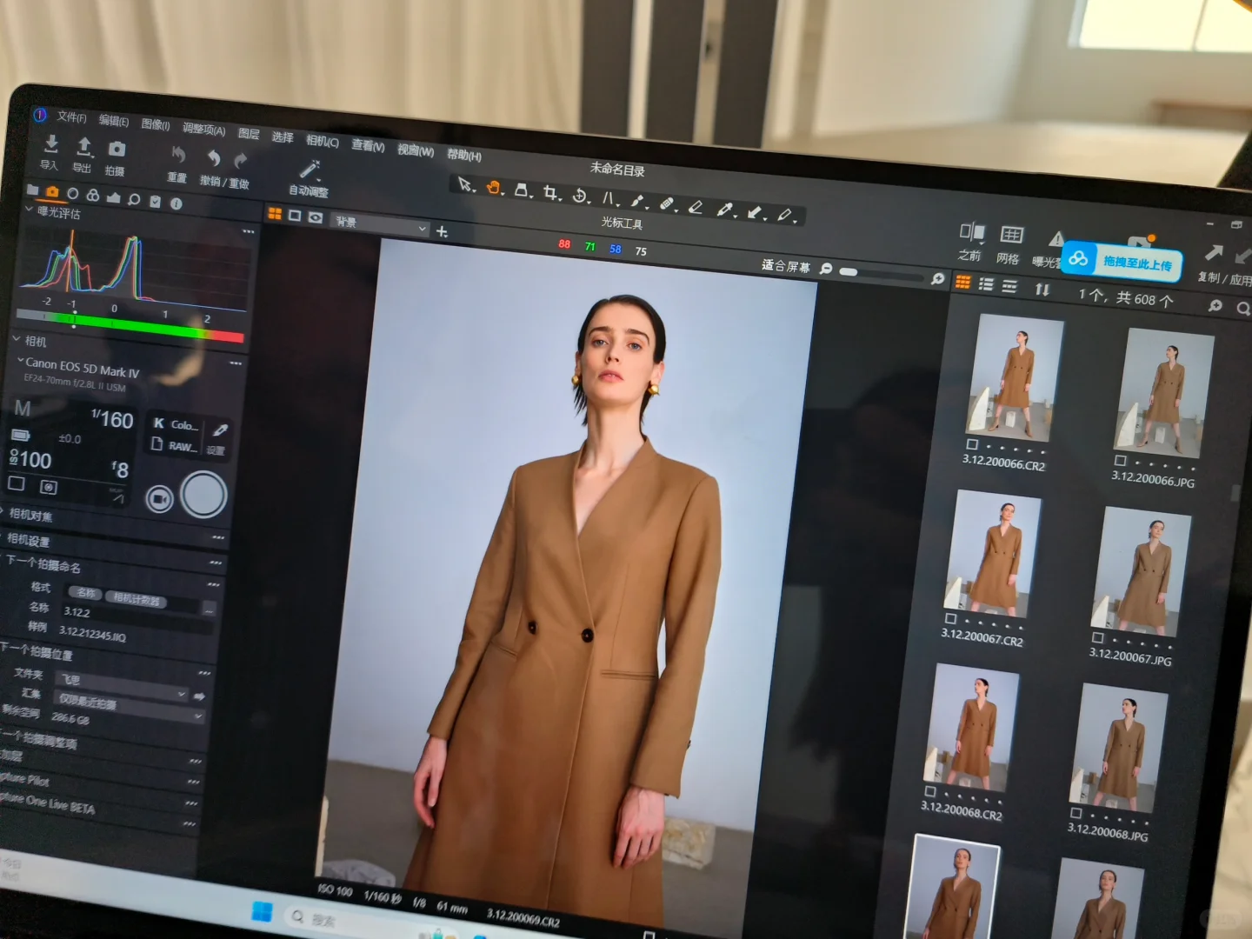
Task: Switch browser to orange grid thumbnail view
Action: click(x=962, y=282)
